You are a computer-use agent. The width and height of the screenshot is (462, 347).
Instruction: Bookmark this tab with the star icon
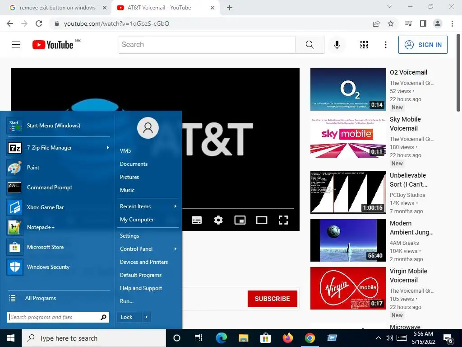tap(391, 23)
